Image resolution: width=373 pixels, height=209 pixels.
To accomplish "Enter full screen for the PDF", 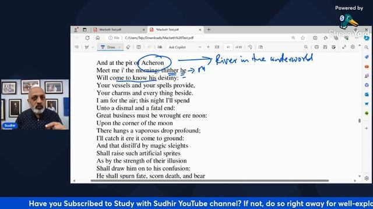I will pyautogui.click(x=344, y=47).
